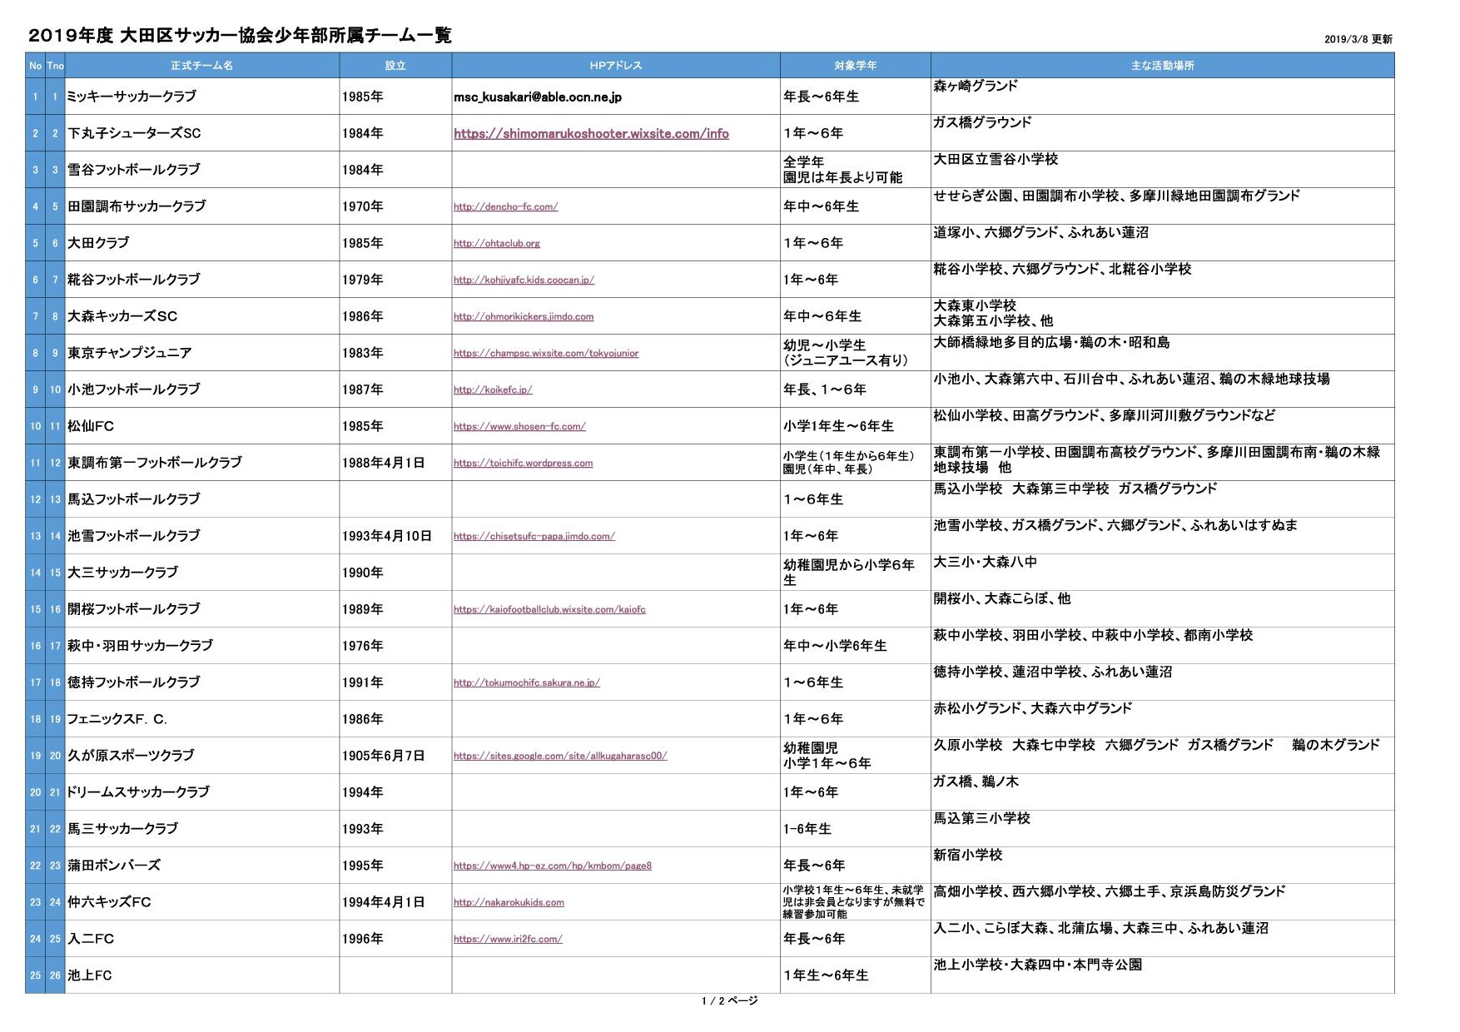The height and width of the screenshot is (1032, 1460).
Task: Click founding date 1905年6月7日
Action: point(383,756)
